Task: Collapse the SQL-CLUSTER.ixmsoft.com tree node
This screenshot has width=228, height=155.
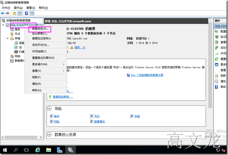Action: tap(3, 25)
